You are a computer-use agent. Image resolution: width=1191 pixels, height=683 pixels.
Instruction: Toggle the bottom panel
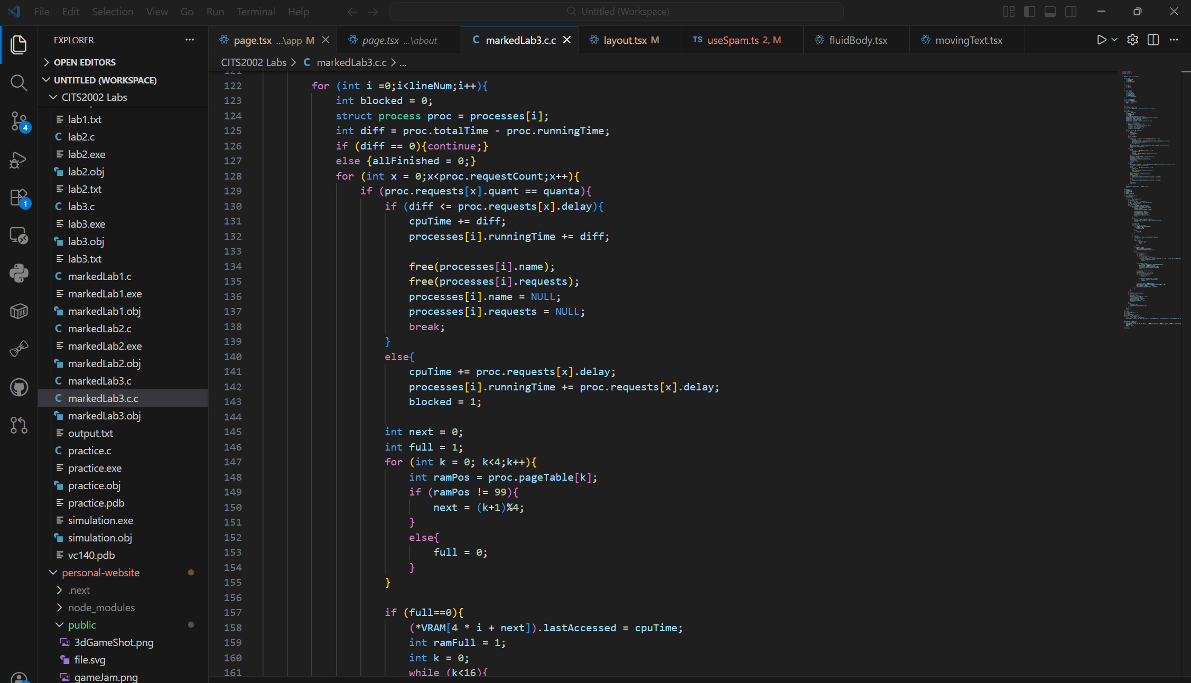coord(1050,12)
